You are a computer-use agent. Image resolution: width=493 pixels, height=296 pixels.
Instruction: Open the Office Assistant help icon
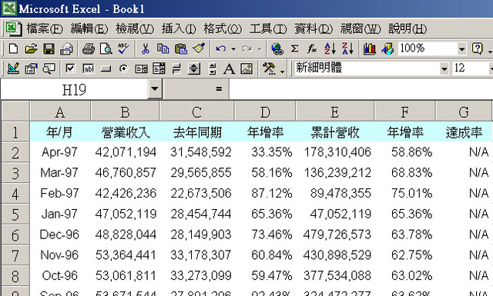[x=477, y=48]
